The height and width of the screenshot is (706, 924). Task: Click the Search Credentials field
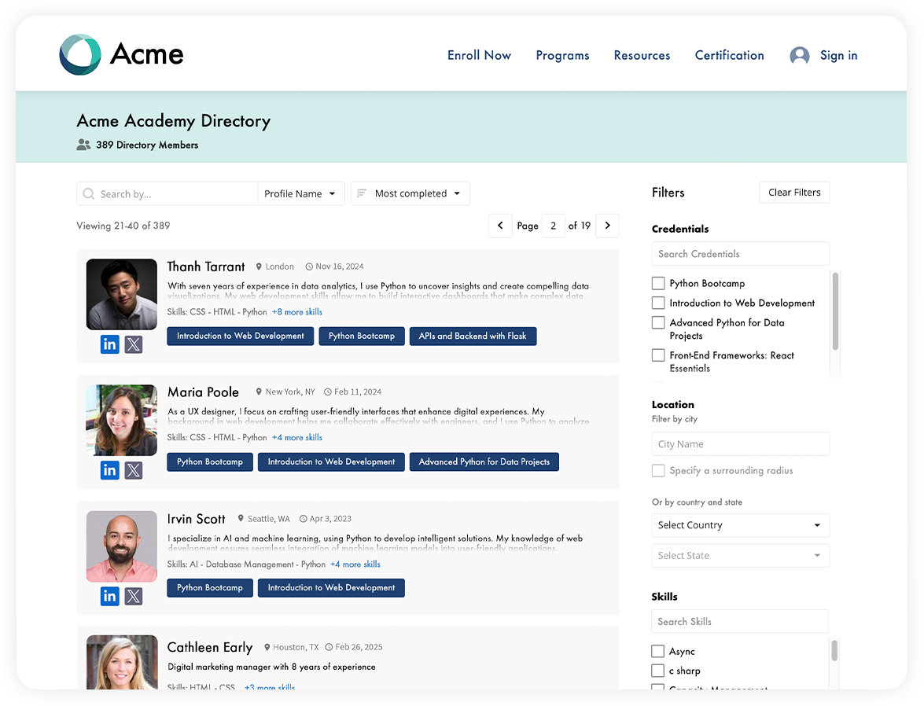740,254
